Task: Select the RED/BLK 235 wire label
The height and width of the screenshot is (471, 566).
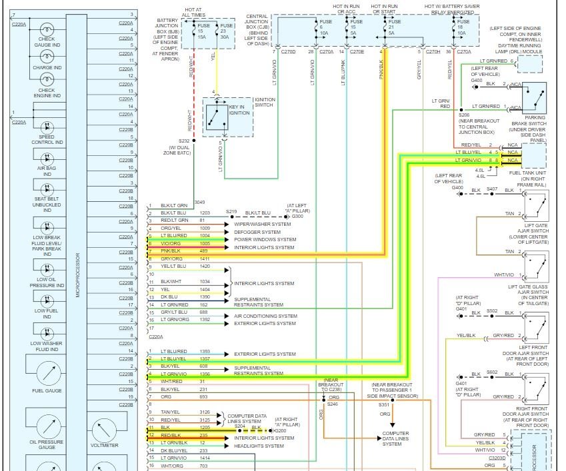Action: click(x=184, y=435)
